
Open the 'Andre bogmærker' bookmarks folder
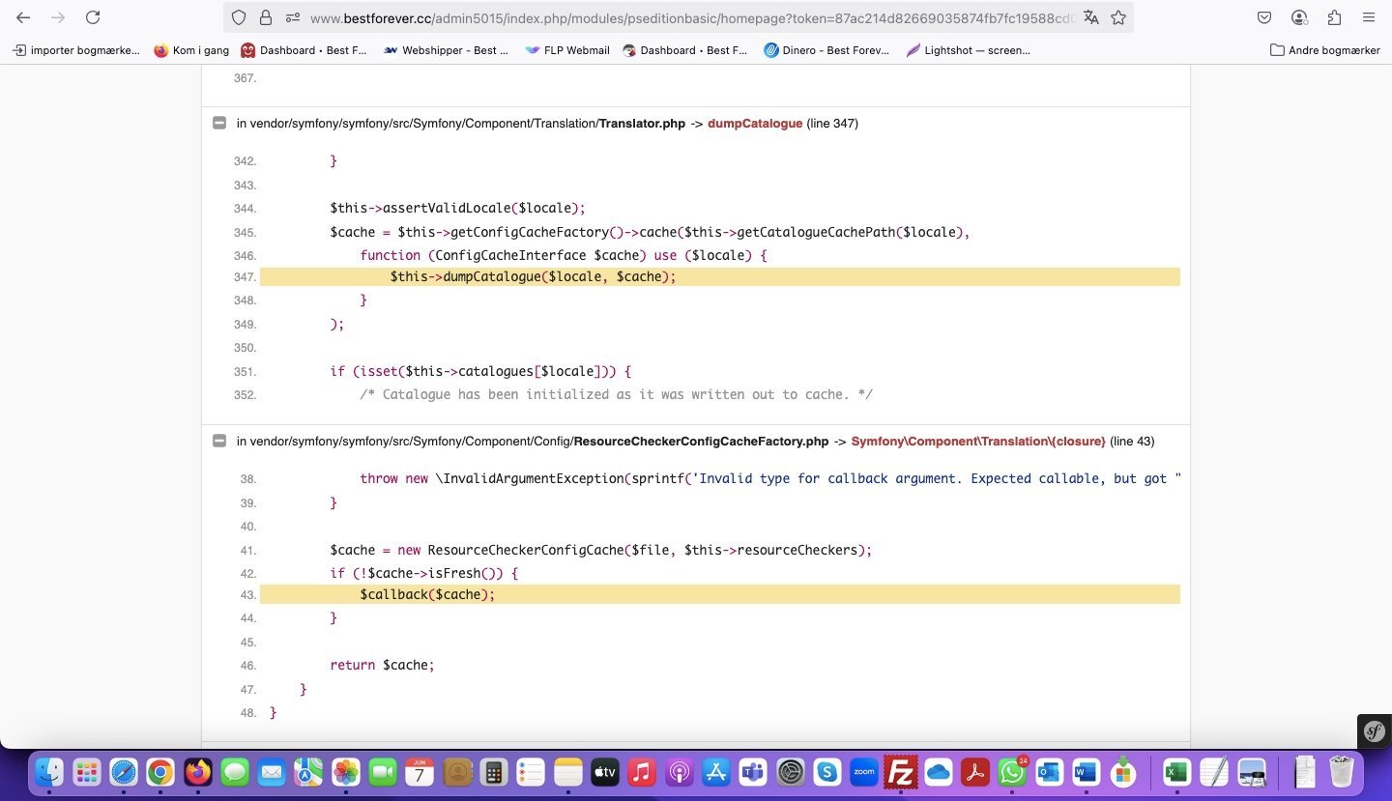point(1325,50)
